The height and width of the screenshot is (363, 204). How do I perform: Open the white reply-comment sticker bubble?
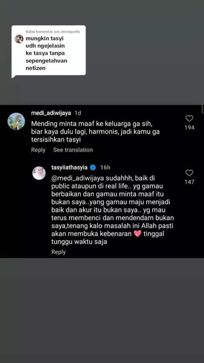coord(48,51)
